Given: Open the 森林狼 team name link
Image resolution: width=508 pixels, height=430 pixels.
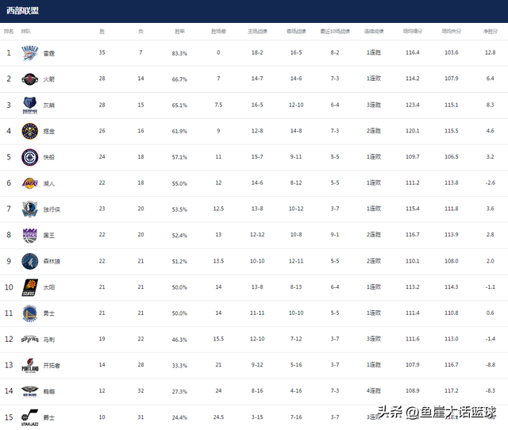Looking at the screenshot, I should coord(52,261).
